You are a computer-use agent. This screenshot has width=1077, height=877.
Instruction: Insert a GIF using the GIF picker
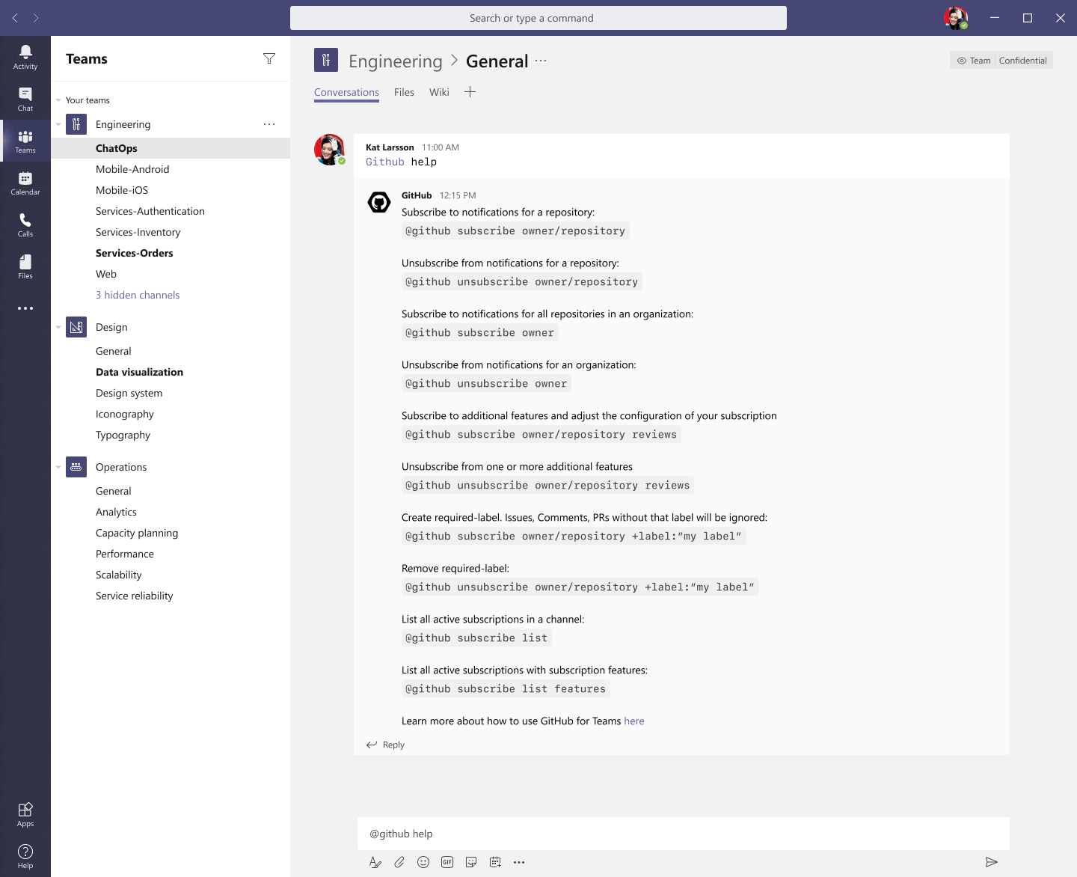pyautogui.click(x=447, y=862)
